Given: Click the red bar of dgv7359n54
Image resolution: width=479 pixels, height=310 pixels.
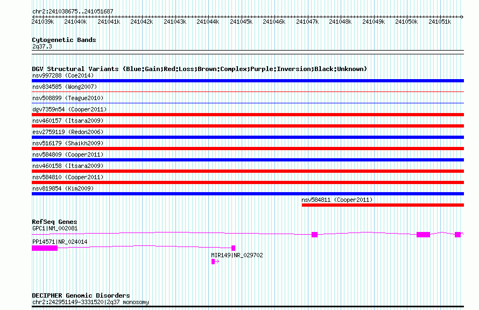Looking at the screenshot, I should (x=248, y=115).
